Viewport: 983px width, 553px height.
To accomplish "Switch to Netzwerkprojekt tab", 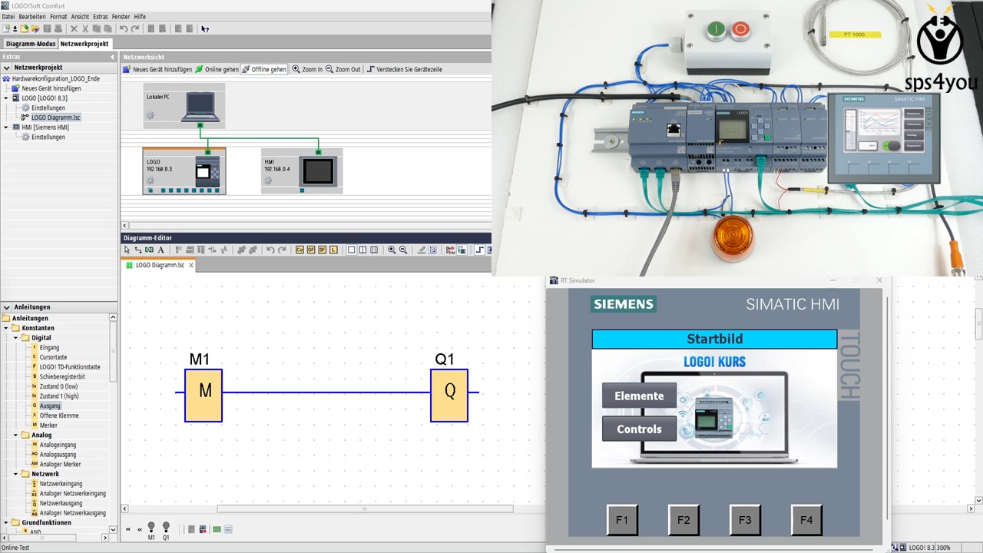I will (84, 44).
